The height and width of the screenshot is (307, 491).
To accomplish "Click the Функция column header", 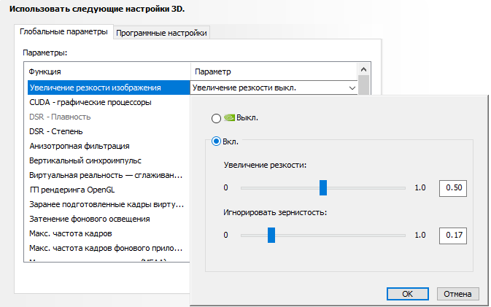I will pyautogui.click(x=45, y=71).
